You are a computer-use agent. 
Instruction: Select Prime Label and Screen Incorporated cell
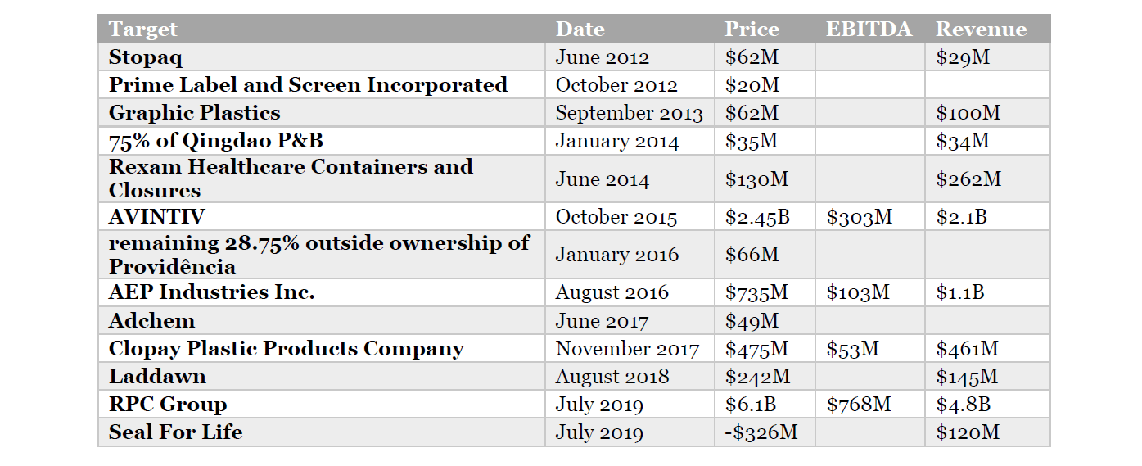coord(308,85)
